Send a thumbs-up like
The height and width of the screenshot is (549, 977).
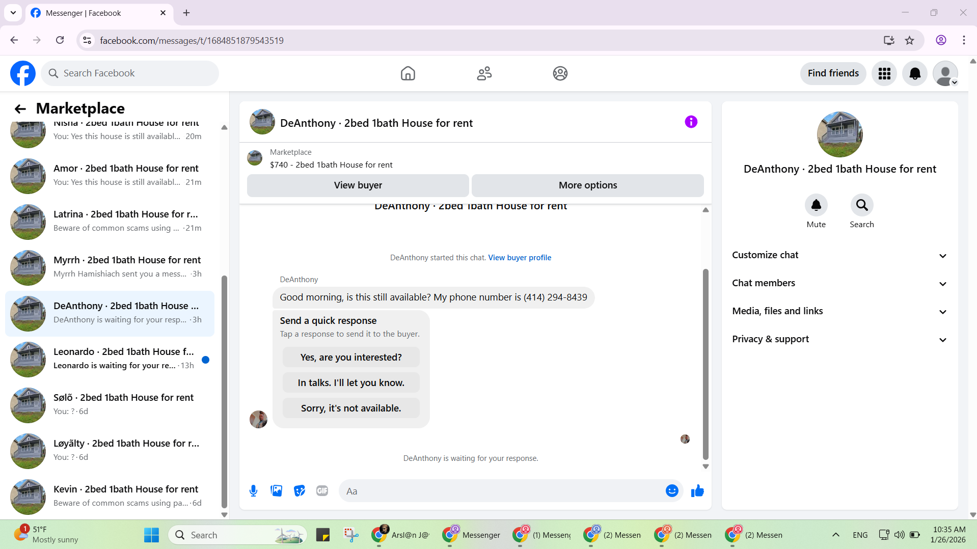(697, 491)
